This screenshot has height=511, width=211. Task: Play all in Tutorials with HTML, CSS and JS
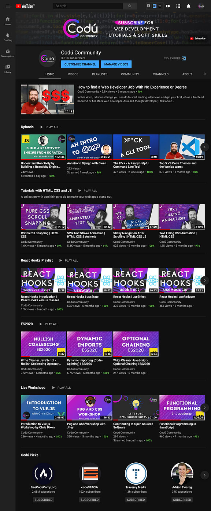click(x=88, y=191)
